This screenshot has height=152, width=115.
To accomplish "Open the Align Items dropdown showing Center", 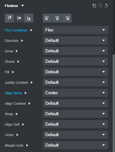I will click(x=75, y=93).
